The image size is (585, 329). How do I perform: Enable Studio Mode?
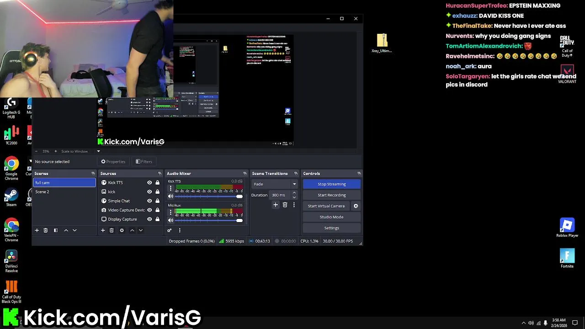click(x=332, y=217)
